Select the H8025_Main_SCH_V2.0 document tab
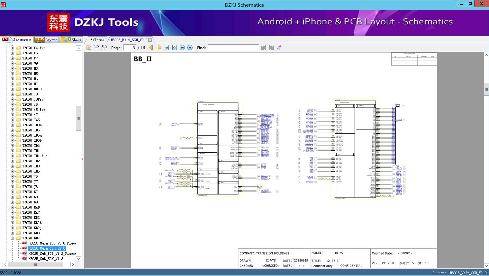Screen dimensions: 489x276 point(129,40)
